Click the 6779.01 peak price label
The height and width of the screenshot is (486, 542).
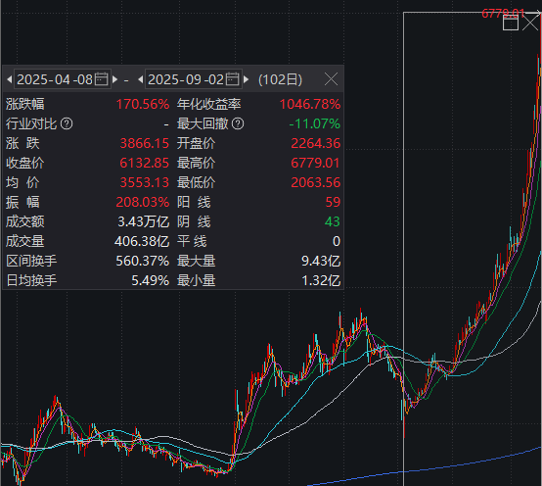coord(503,14)
